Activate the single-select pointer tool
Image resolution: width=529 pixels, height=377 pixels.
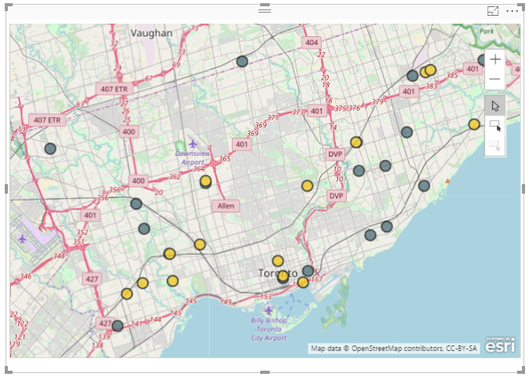point(495,105)
